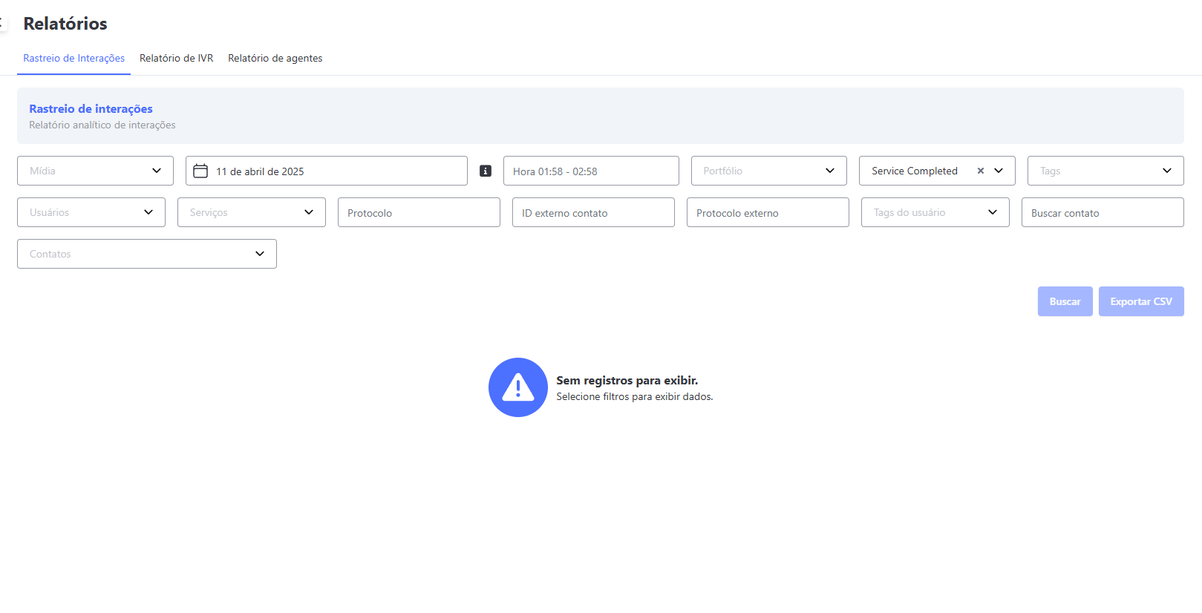Viewport: 1202px width, 613px height.
Task: Select the Rastreio de Interações tab
Action: pyautogui.click(x=74, y=58)
